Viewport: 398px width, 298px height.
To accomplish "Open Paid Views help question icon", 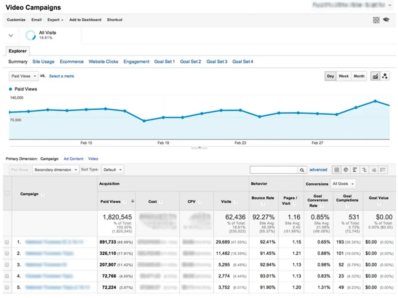I will (x=125, y=202).
